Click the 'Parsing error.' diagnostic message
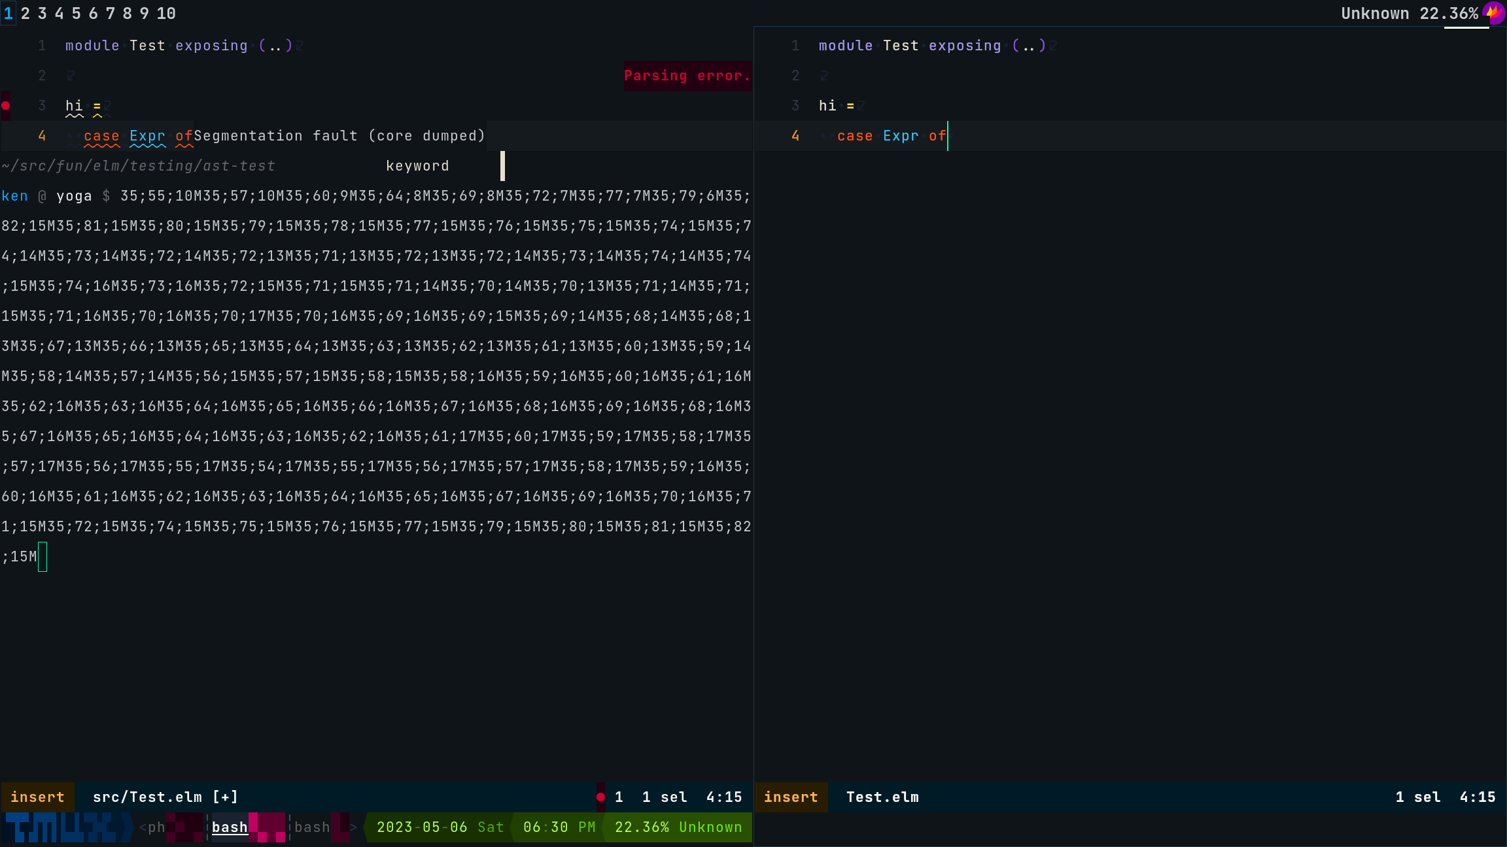 pos(687,76)
